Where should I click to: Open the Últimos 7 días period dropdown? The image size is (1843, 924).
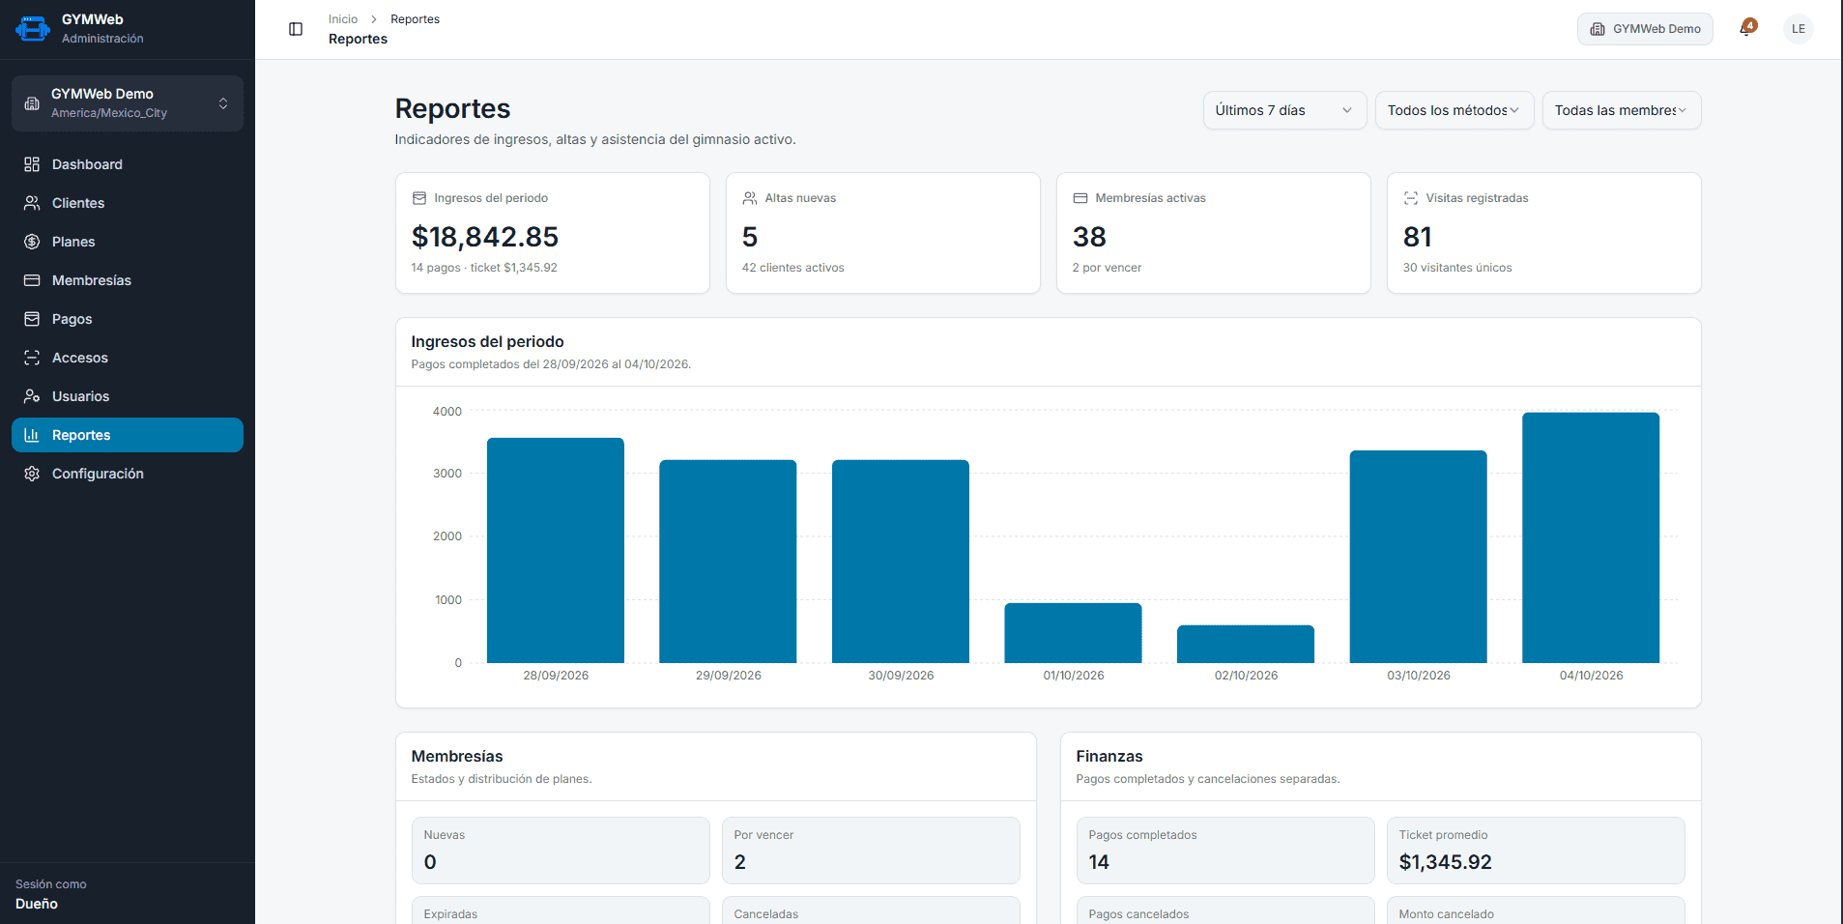coord(1284,110)
